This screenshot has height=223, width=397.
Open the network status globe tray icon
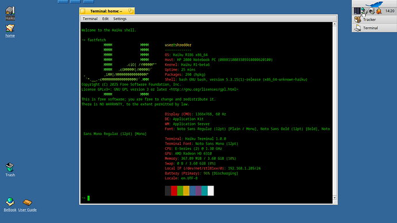(364, 11)
